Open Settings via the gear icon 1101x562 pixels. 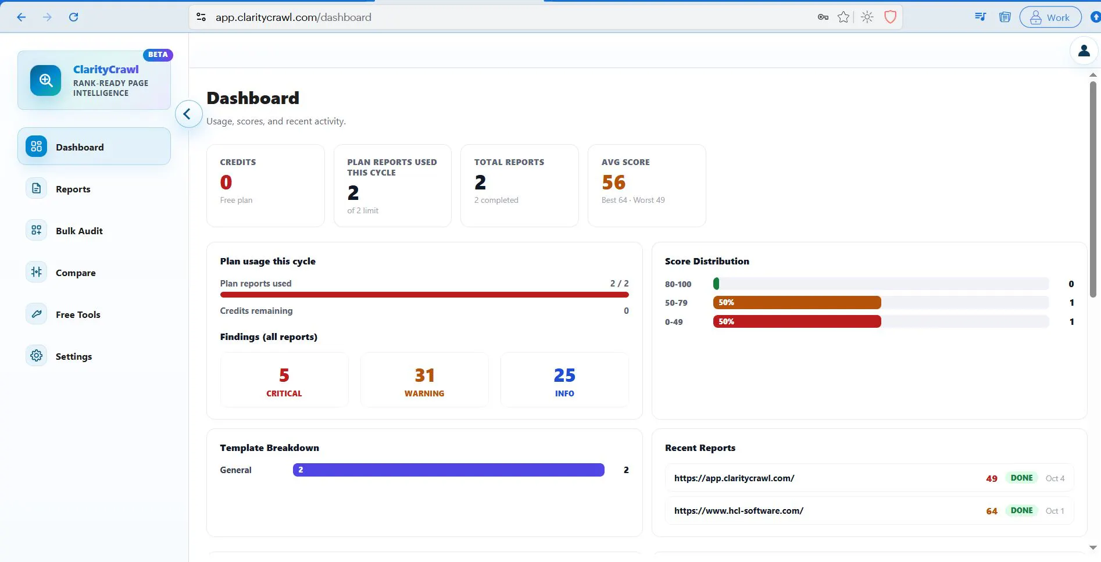click(x=37, y=356)
